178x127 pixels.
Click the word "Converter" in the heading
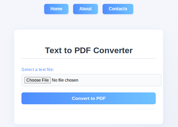113,50
